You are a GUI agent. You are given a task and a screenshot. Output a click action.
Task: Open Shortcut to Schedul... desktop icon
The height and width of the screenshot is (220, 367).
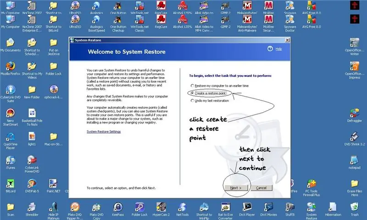(32, 43)
